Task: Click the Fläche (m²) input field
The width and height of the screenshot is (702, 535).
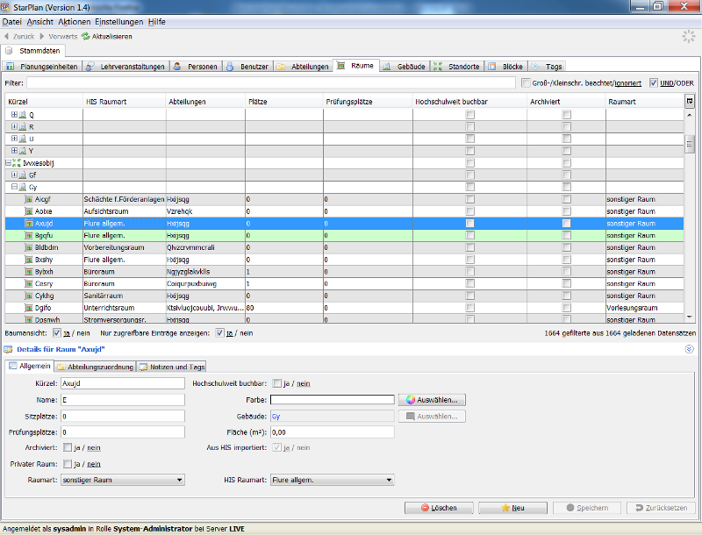Action: 333,432
